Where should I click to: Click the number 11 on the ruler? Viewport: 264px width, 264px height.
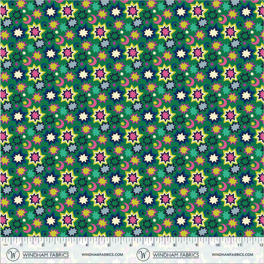click(239, 245)
